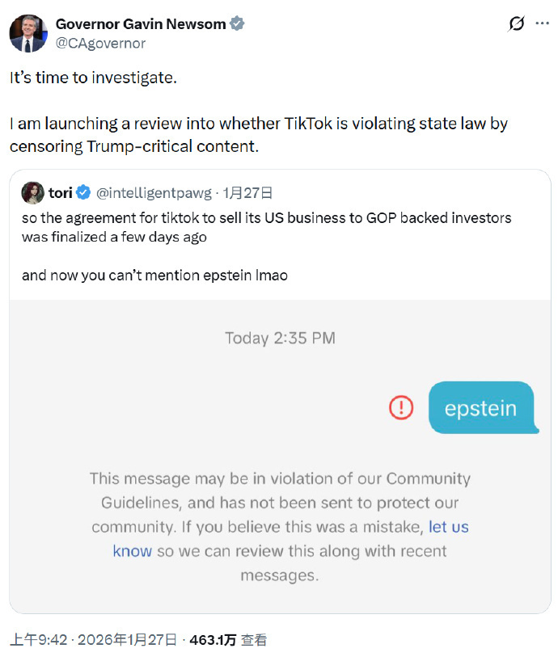558x661 pixels.
Task: Open Governor Gavin Newsom's profile picture
Action: [28, 32]
